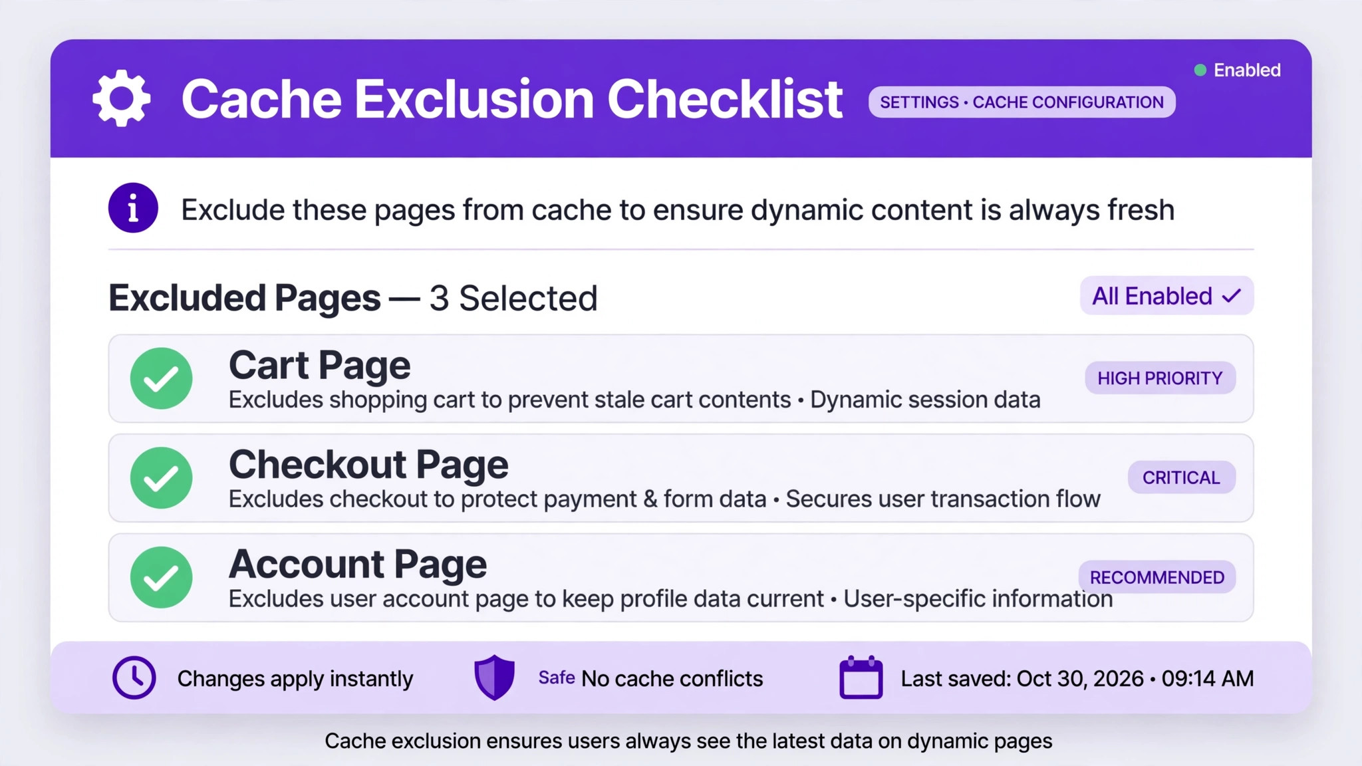Viewport: 1362px width, 766px height.
Task: Click the Excluded Pages — 3 Selected heading
Action: tap(353, 298)
